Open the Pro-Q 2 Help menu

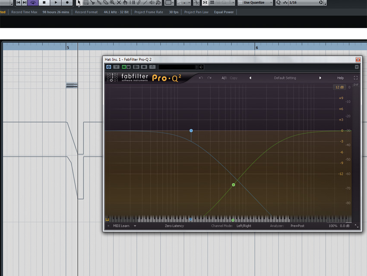click(x=340, y=78)
